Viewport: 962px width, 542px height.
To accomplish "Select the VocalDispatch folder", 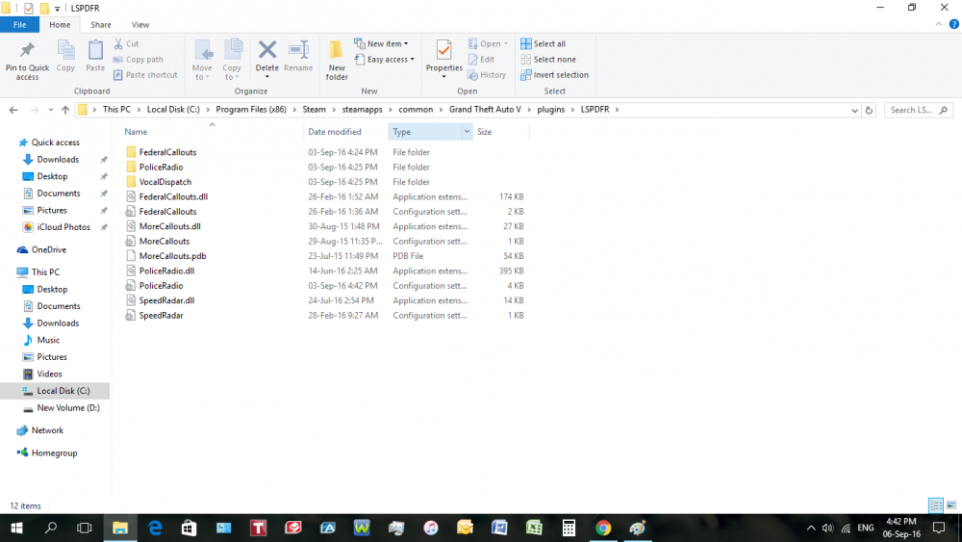I will pyautogui.click(x=165, y=182).
